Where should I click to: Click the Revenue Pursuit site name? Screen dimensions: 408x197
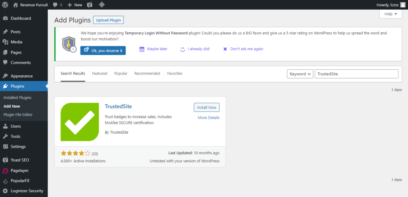pos(34,5)
